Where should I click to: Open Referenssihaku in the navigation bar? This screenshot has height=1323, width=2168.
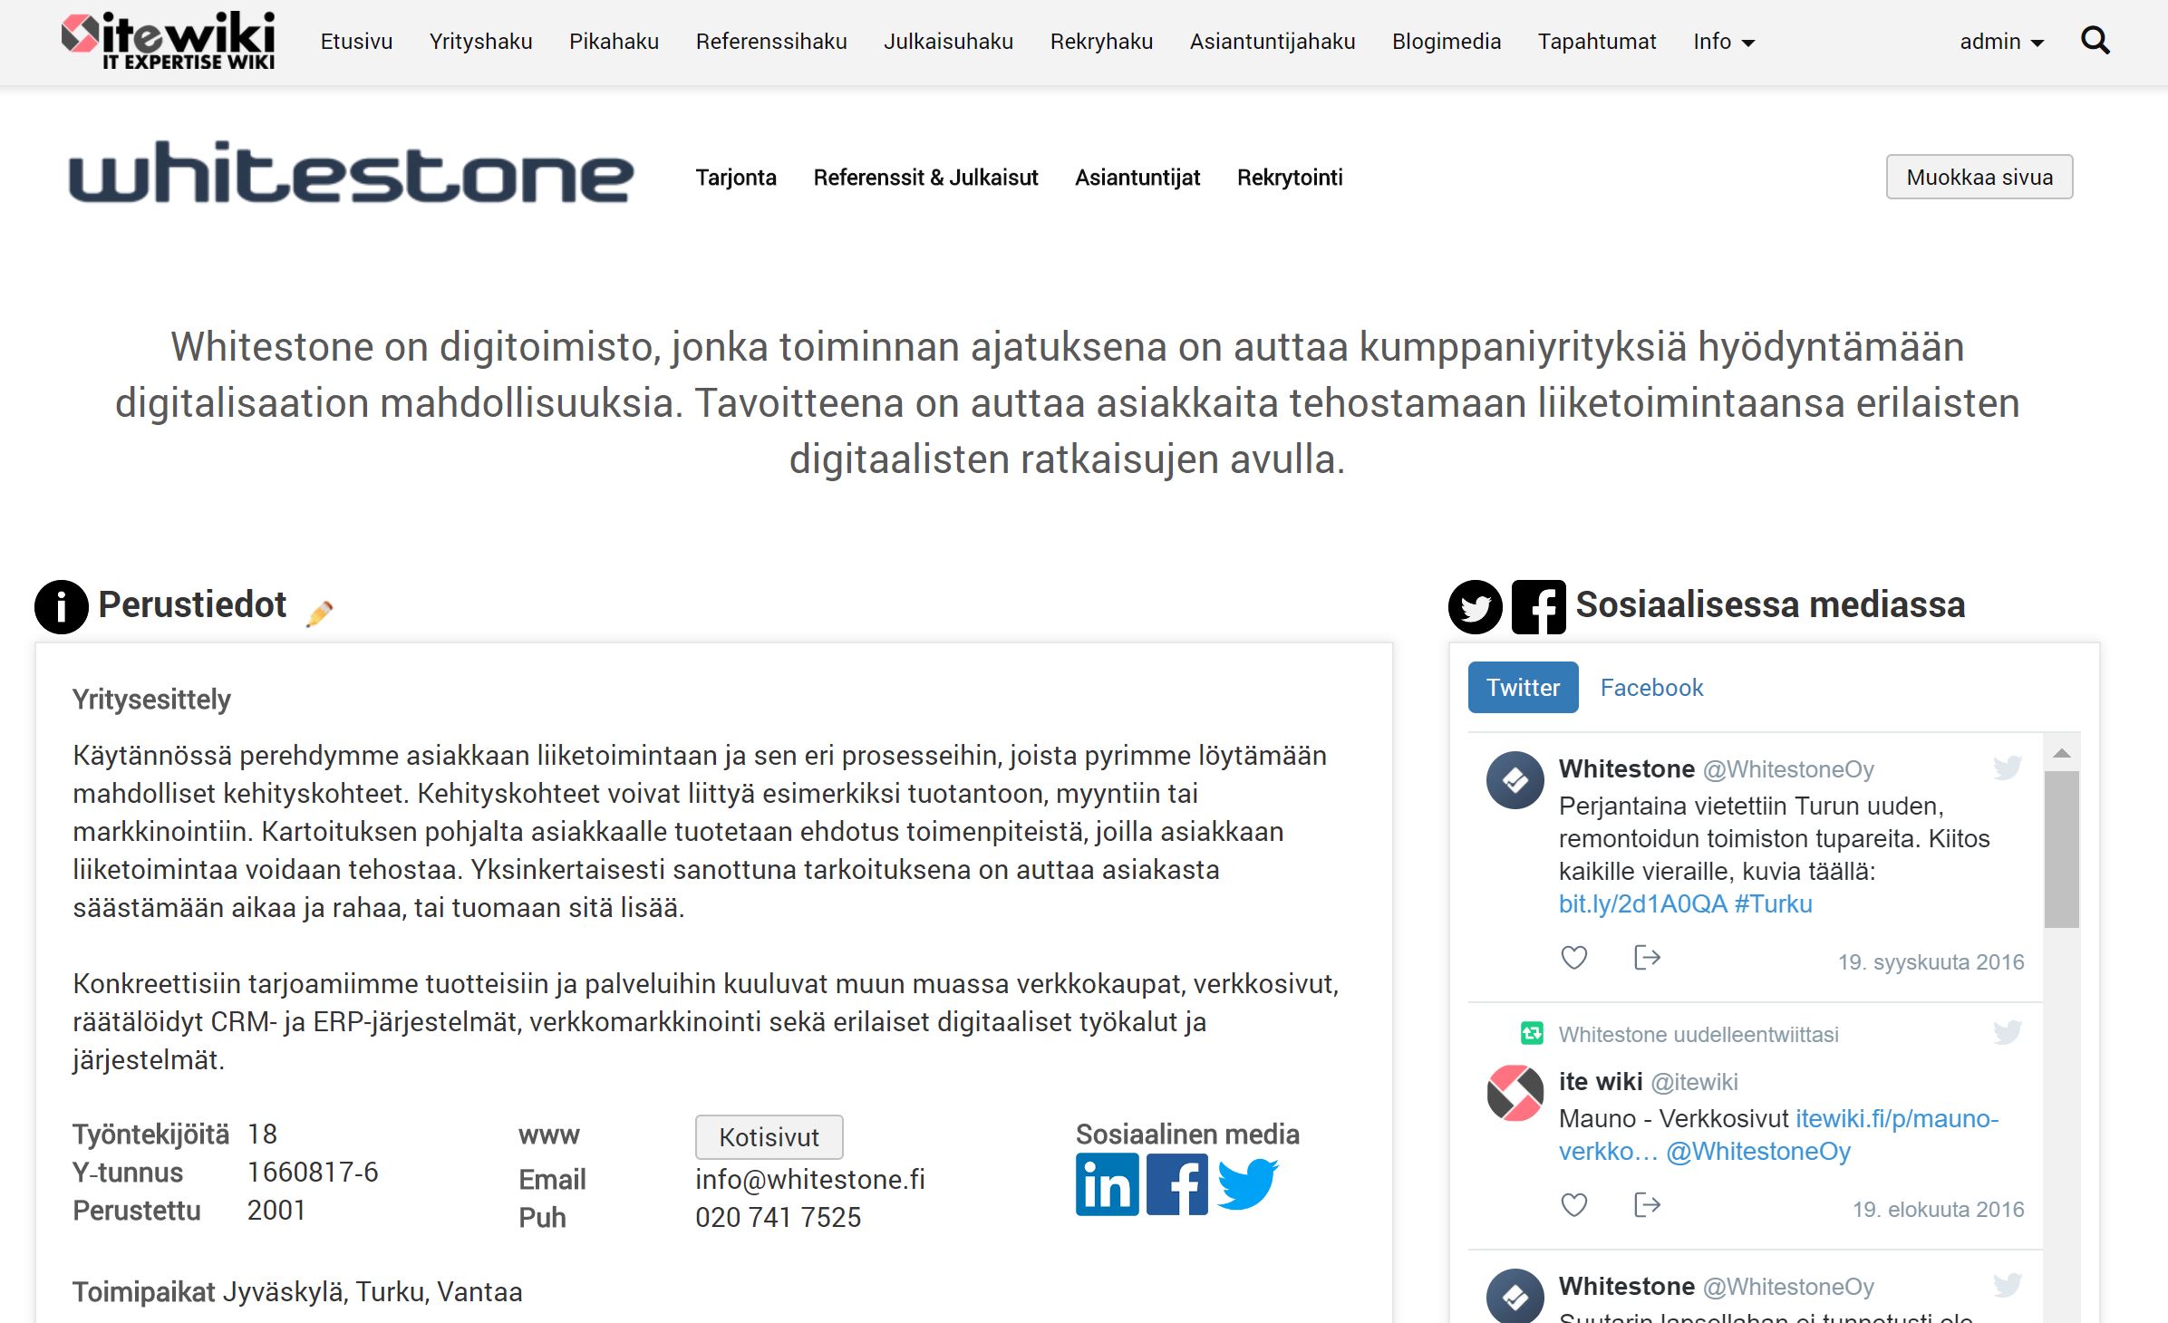[x=771, y=42]
